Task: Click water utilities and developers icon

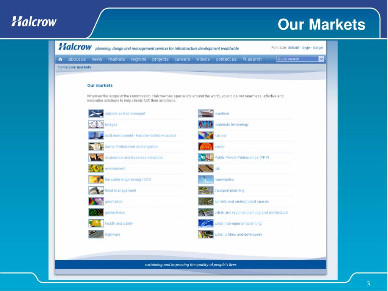Action: click(206, 234)
